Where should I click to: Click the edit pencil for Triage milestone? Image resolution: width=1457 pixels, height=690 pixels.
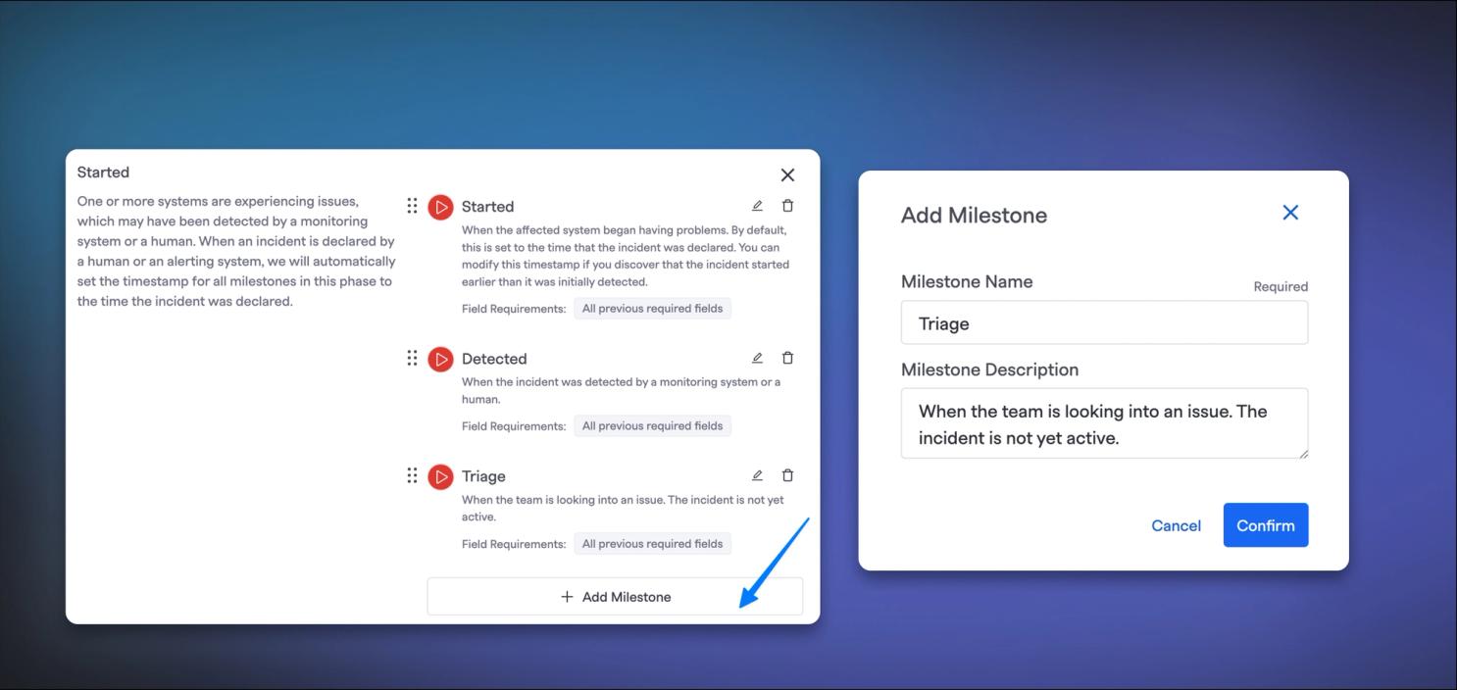point(757,475)
